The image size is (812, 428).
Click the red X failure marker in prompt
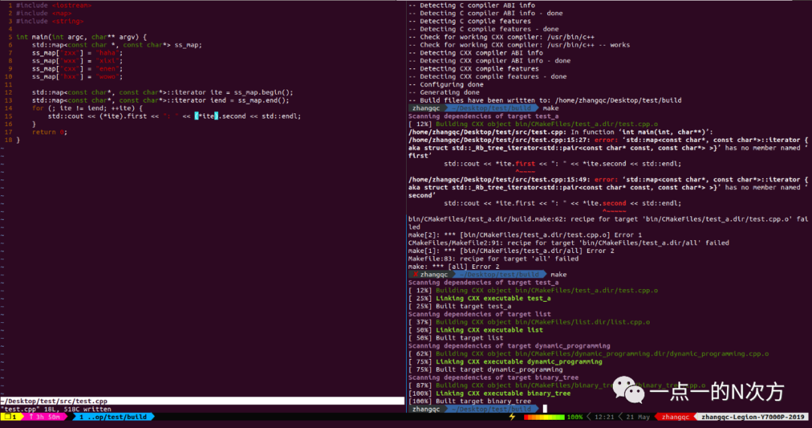(415, 275)
